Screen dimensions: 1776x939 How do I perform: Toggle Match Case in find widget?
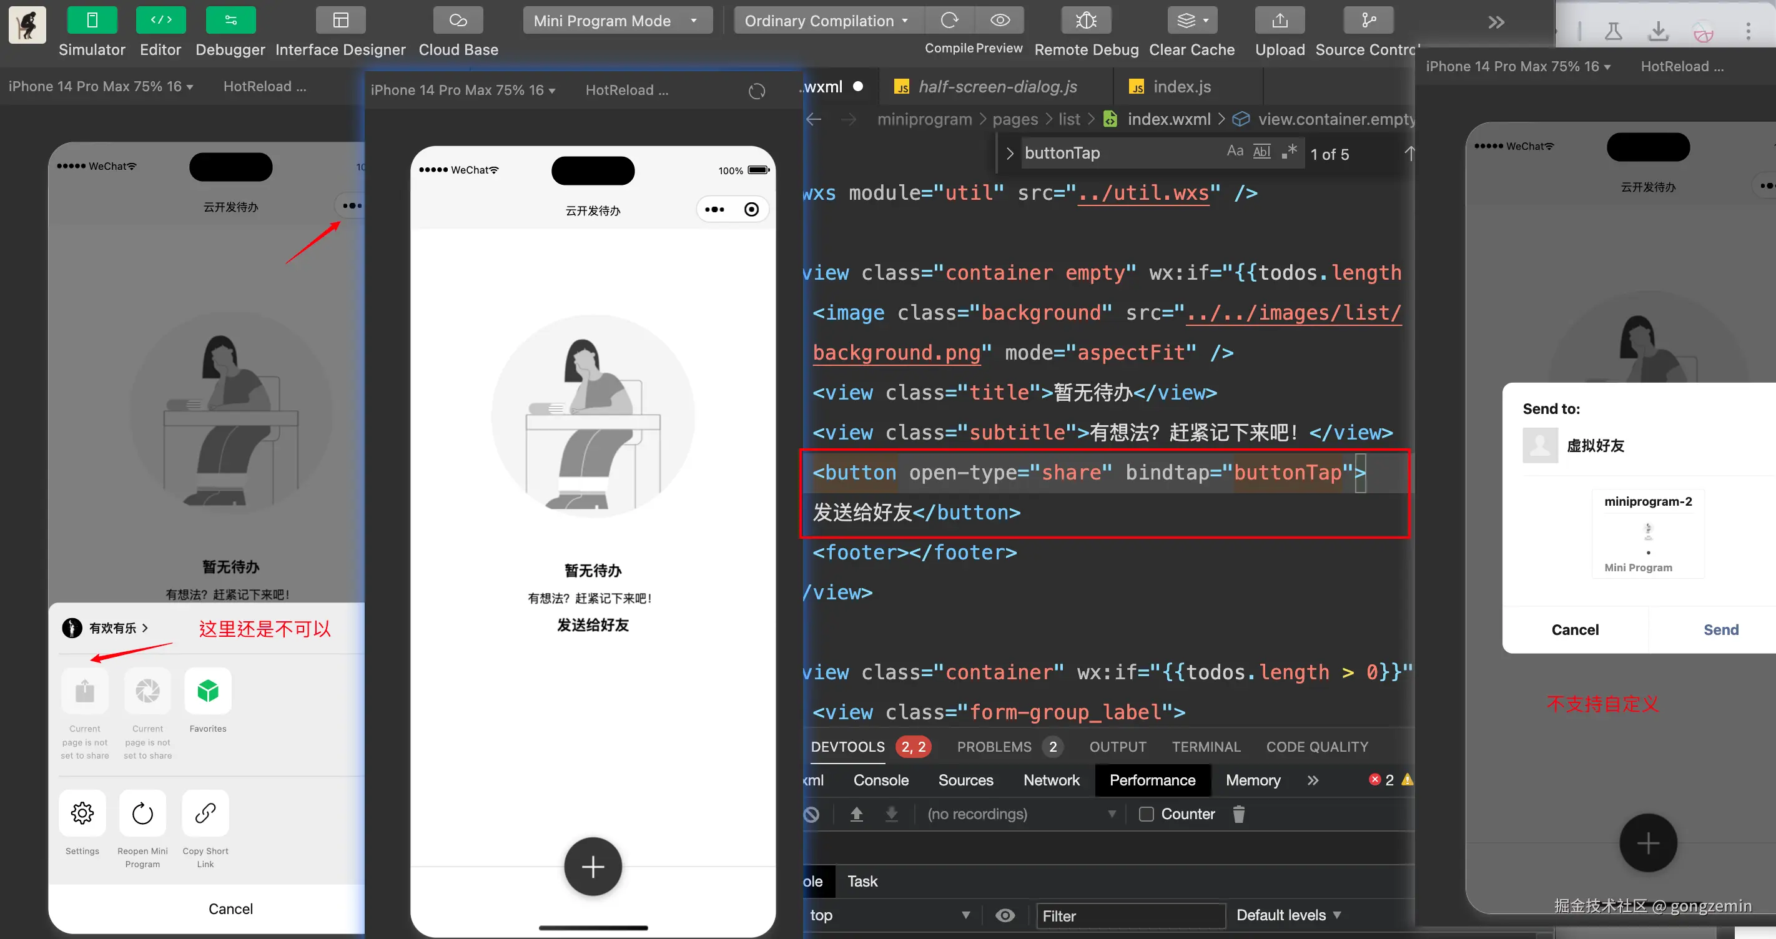tap(1235, 151)
